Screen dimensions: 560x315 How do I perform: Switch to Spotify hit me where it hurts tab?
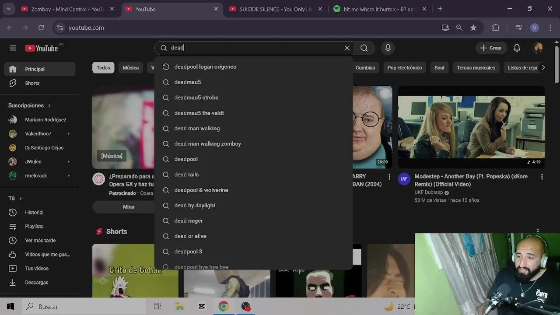tap(378, 9)
